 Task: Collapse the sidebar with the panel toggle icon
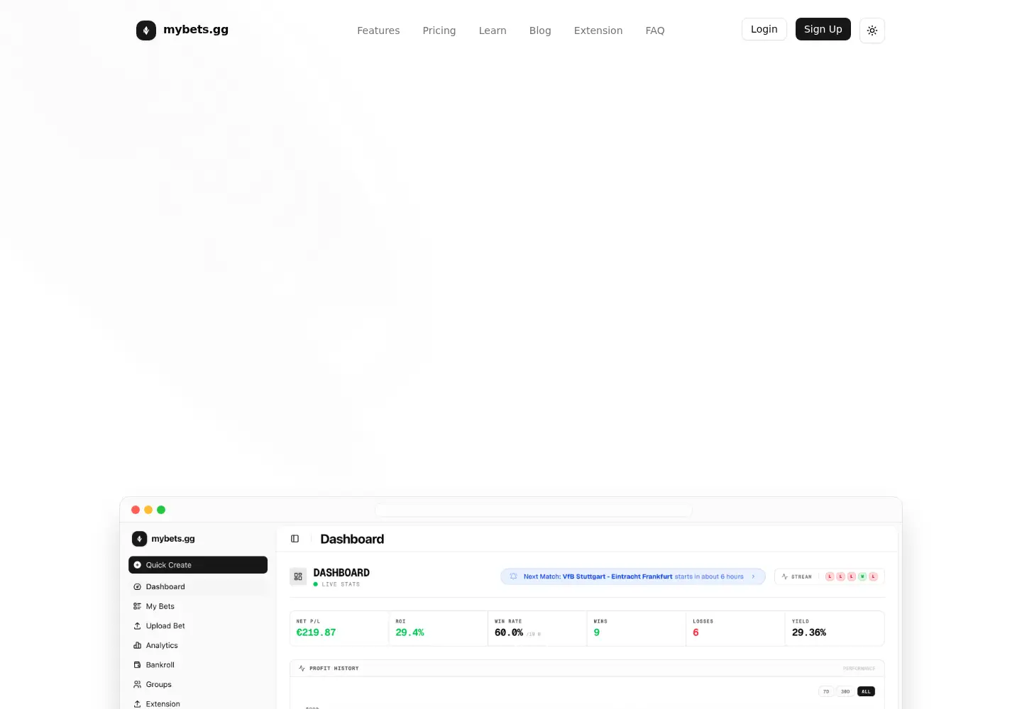295,539
